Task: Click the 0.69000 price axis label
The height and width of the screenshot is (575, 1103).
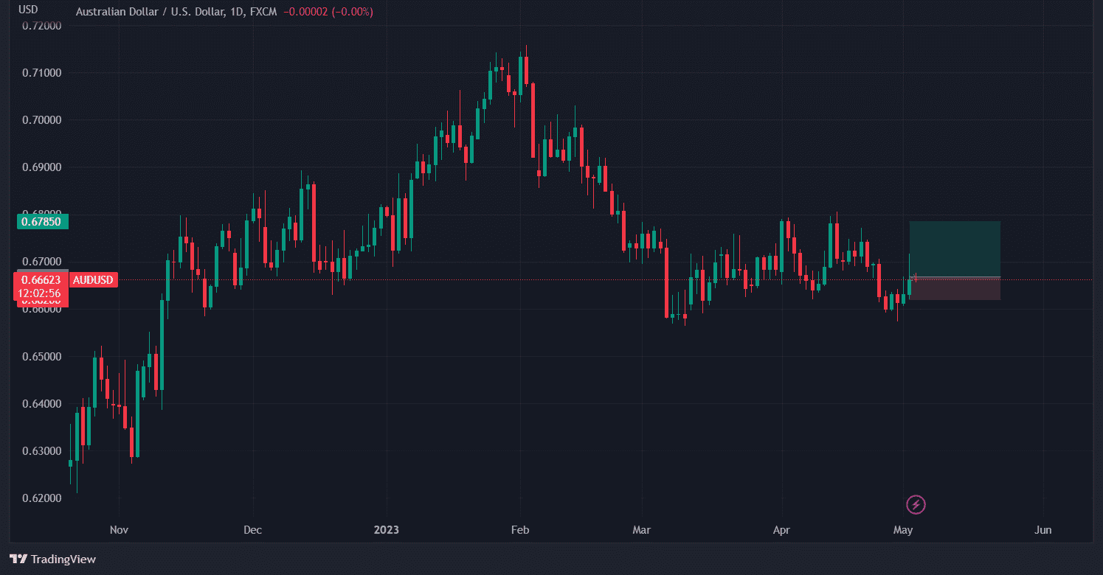Action: [42, 167]
